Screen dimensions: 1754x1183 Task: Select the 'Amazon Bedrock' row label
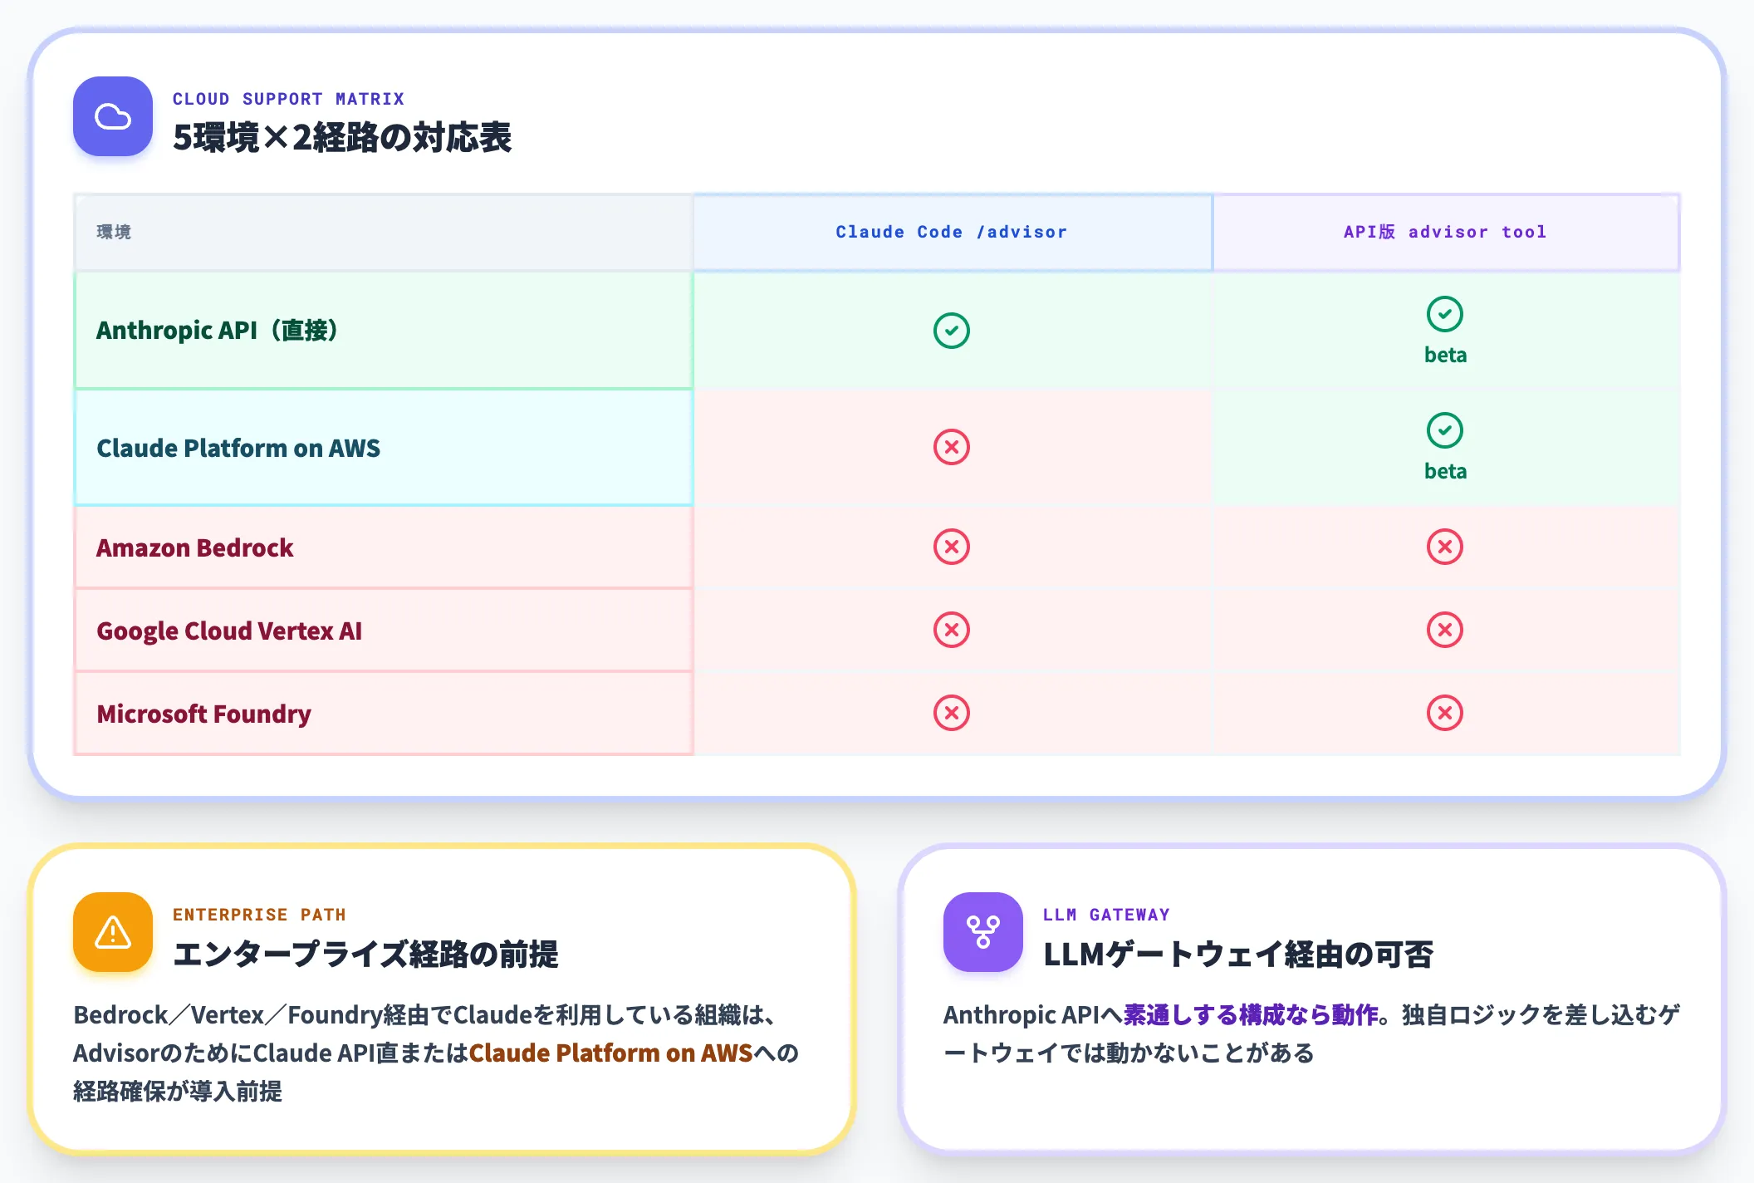coord(384,547)
